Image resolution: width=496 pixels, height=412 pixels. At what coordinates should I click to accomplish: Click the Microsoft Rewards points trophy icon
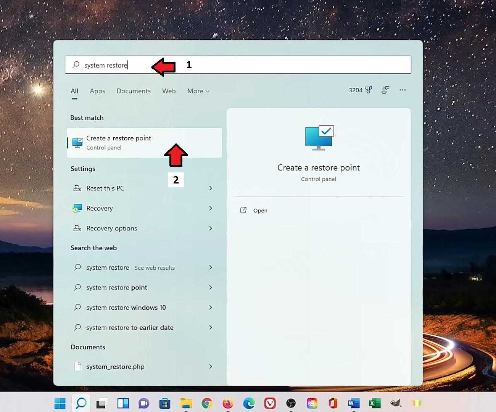click(x=368, y=90)
